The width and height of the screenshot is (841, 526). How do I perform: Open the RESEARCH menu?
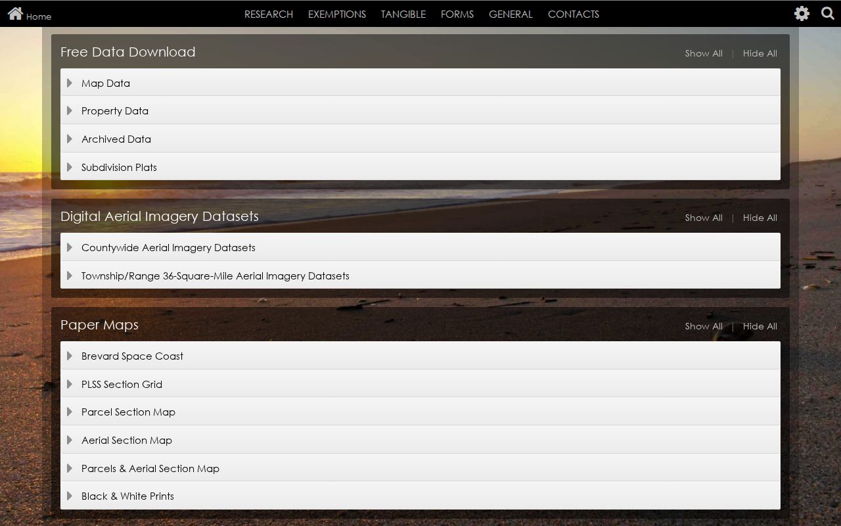point(269,14)
